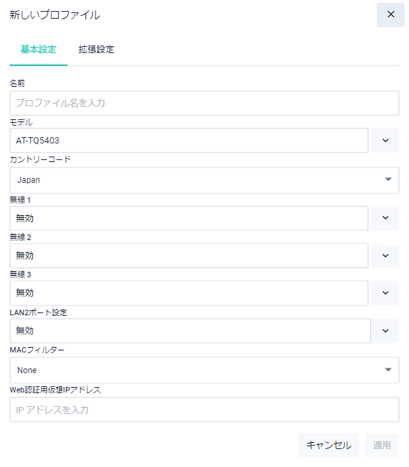Click the 無線 2 無効 field

[x=189, y=255]
